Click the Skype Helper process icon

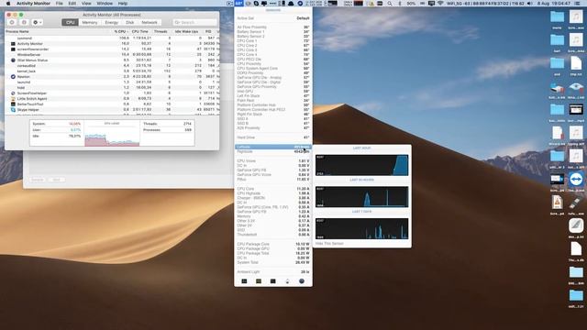pos(13,110)
